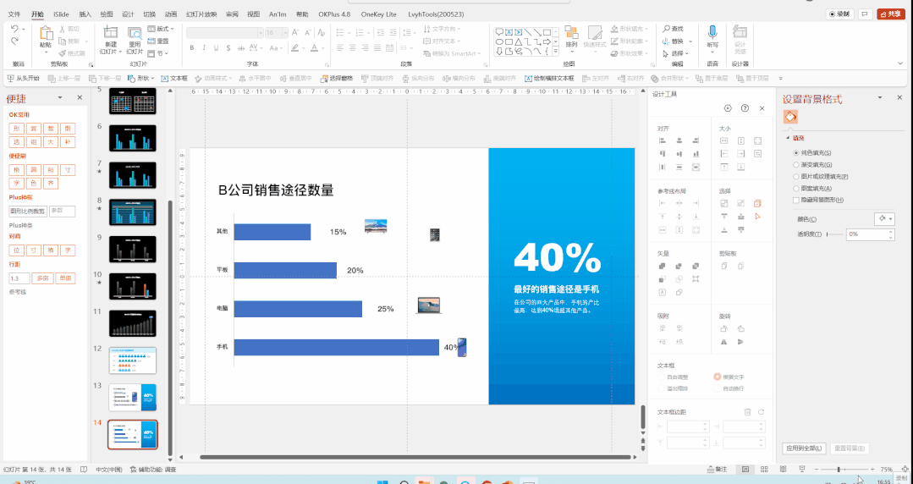Click the Text Box (文本框) toolbar icon
The height and width of the screenshot is (484, 913).
pyautogui.click(x=165, y=78)
